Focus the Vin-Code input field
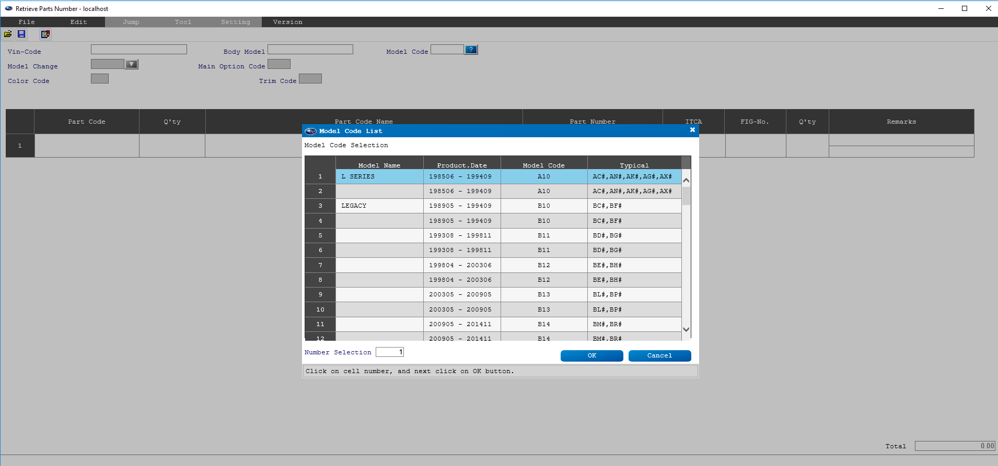This screenshot has width=998, height=466. 139,49
